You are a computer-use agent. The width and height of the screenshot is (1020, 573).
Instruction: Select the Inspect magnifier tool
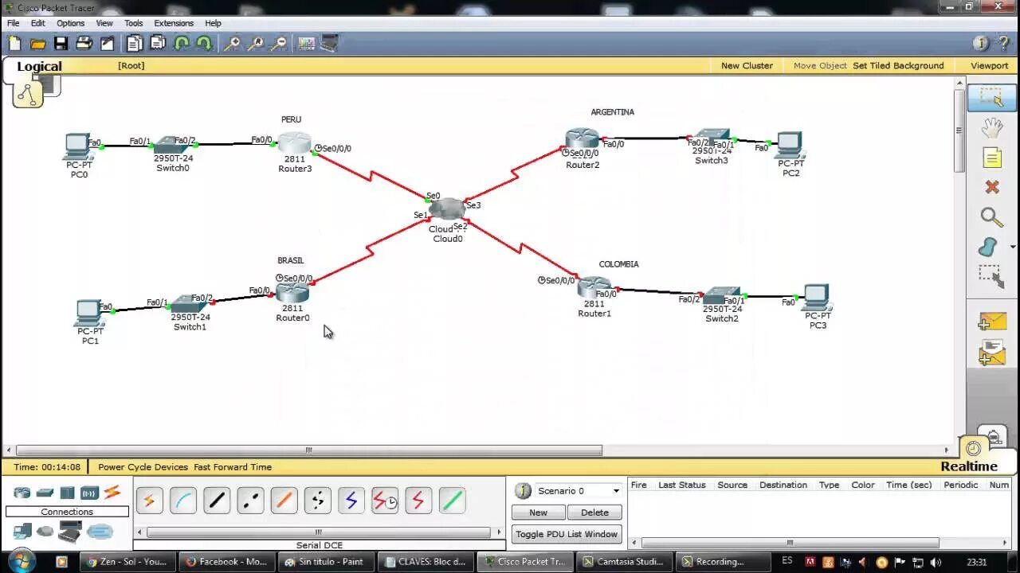[x=991, y=216]
